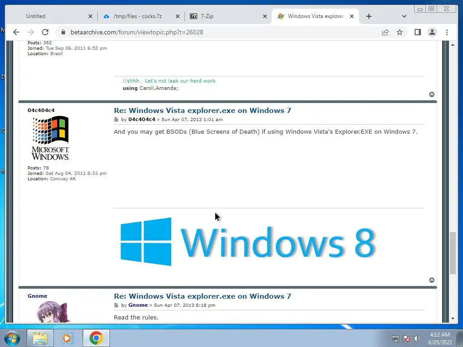The height and width of the screenshot is (347, 463).
Task: Close the 7-Zip tab
Action: tap(265, 16)
